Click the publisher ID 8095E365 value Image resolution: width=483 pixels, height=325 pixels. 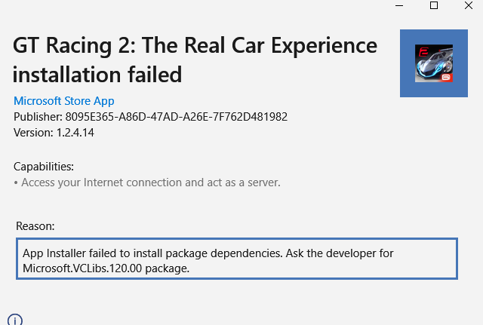[x=176, y=117]
